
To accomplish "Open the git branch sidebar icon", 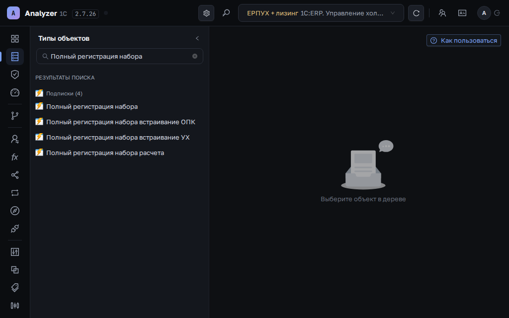I will point(15,116).
